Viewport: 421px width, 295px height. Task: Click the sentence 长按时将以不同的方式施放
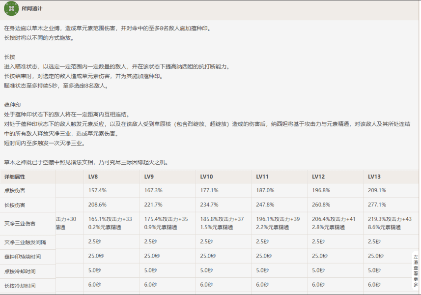tap(39, 38)
